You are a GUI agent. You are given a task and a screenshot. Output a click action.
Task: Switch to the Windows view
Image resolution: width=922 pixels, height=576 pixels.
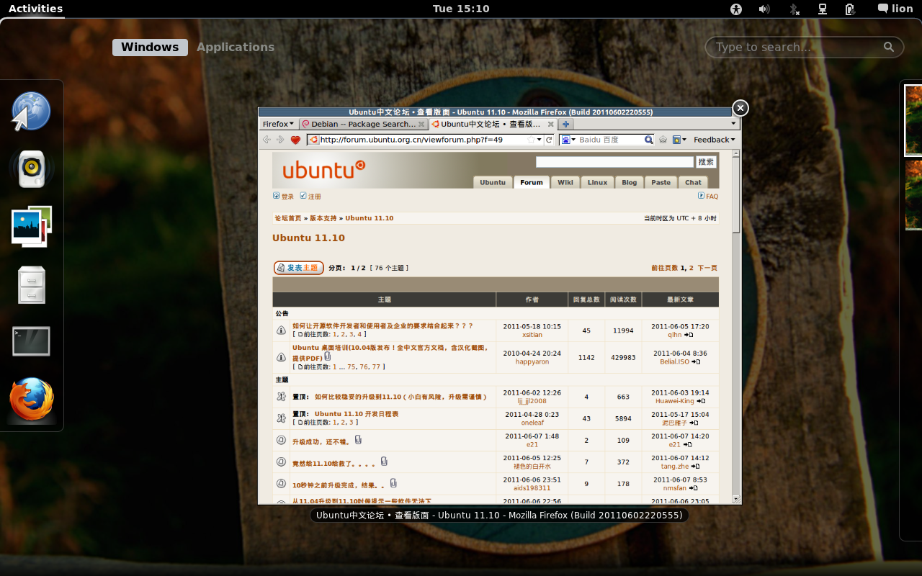150,47
